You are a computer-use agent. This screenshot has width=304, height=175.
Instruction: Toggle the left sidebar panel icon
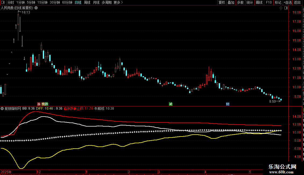point(3,2)
